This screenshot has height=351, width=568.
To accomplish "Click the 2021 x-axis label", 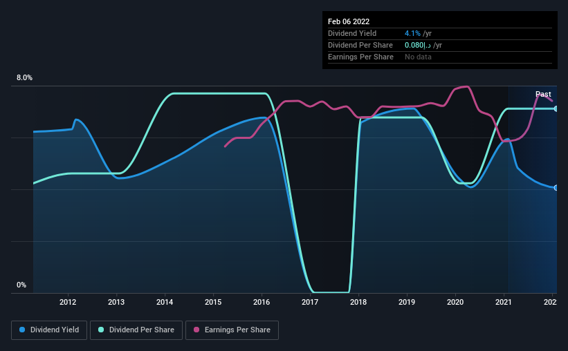I will pos(504,302).
